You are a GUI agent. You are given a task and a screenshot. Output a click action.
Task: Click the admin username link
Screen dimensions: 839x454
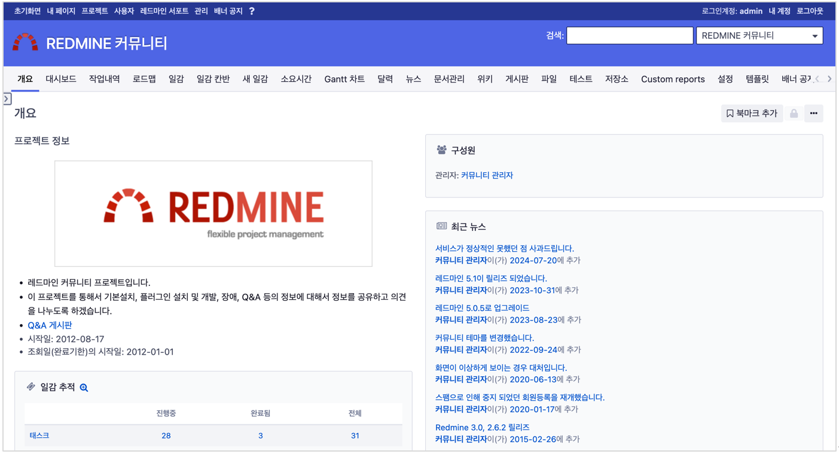[751, 11]
